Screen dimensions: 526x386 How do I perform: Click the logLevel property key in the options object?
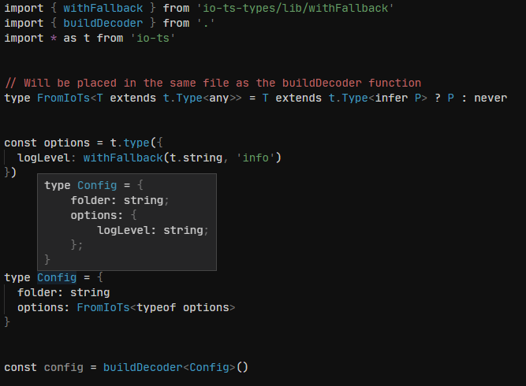[43, 158]
